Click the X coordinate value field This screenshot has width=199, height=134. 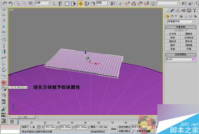(x=50, y=127)
